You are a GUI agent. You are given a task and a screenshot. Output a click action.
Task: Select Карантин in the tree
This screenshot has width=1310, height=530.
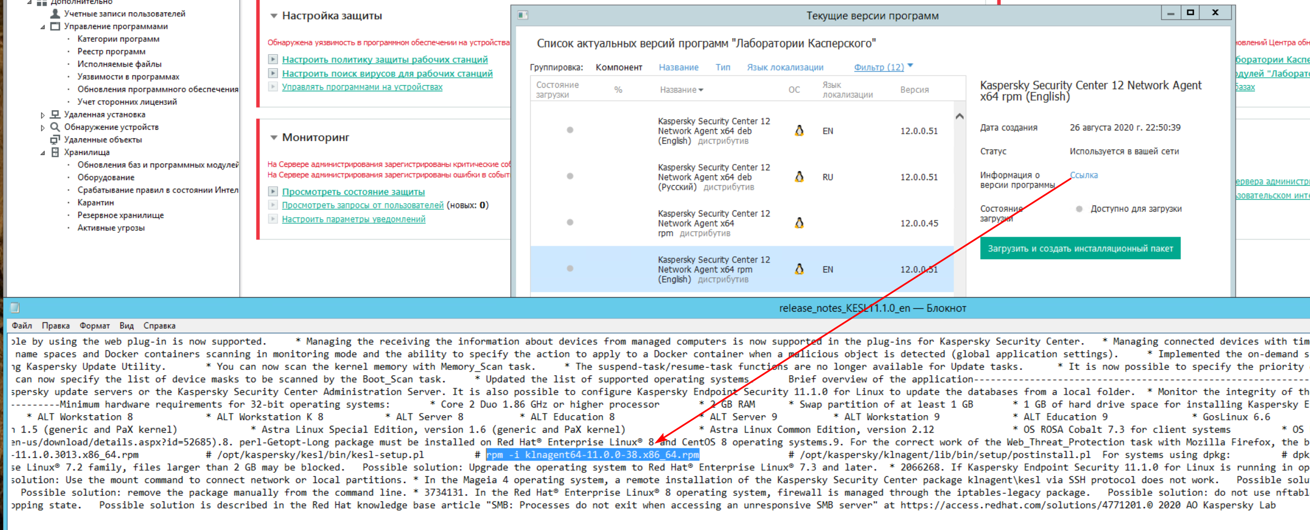click(96, 203)
